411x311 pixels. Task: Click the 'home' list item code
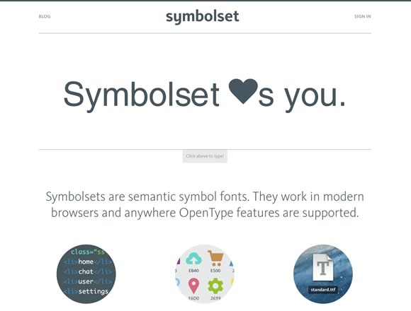[86, 262]
